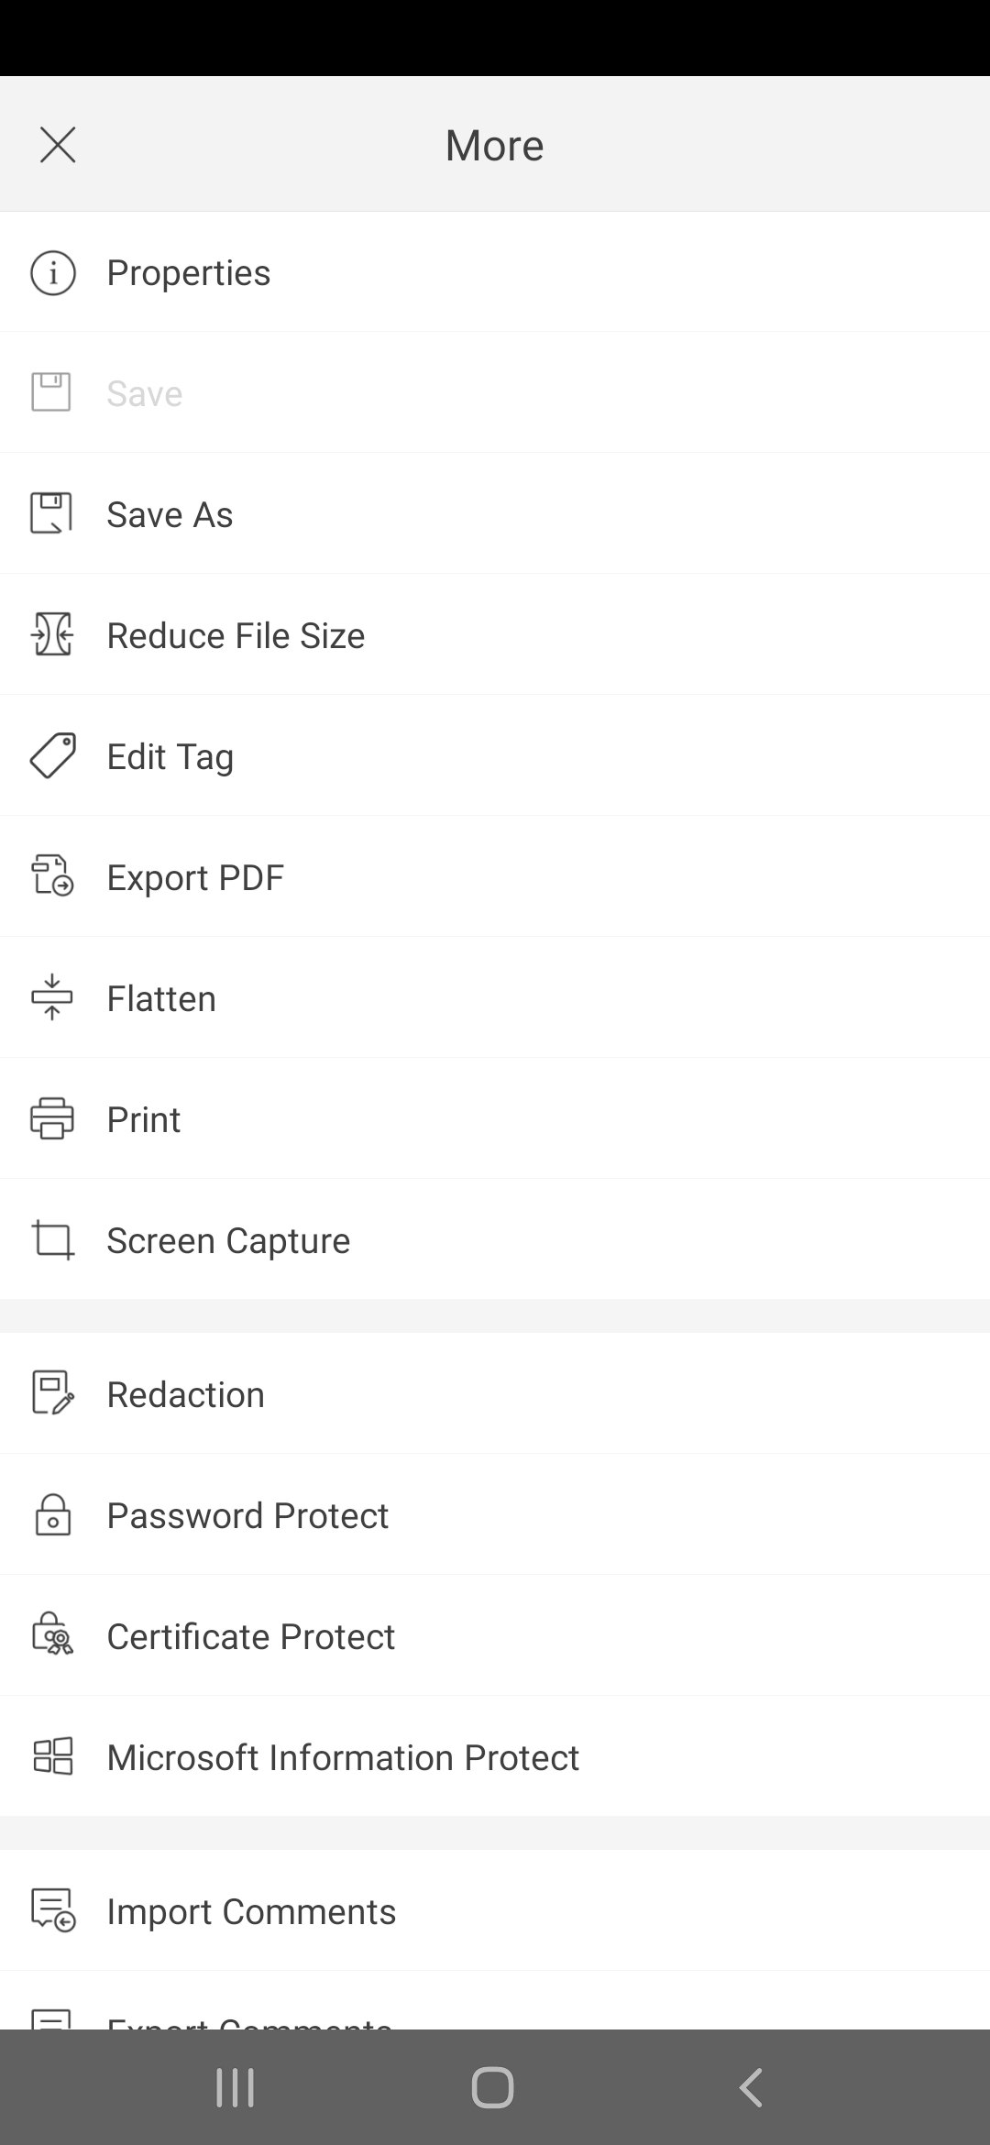Image resolution: width=990 pixels, height=2145 pixels.
Task: Tap the printer icon
Action: pyautogui.click(x=52, y=1118)
